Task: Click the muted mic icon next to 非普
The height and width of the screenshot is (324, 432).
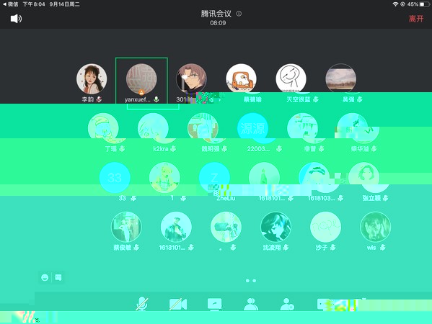Action: 321,149
